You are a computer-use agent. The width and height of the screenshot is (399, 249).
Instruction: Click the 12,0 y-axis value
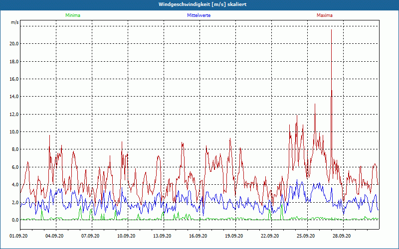[14, 115]
